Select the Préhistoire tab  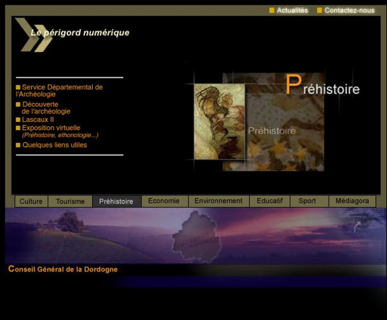coord(116,201)
